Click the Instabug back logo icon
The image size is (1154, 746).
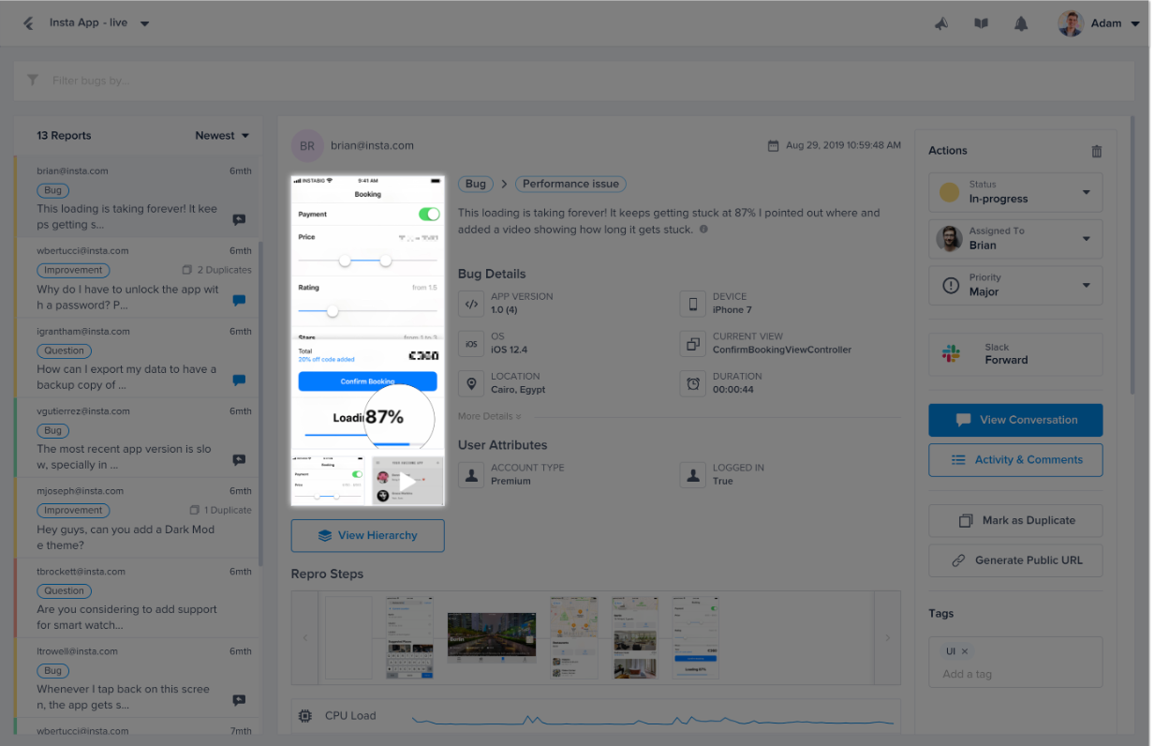(x=28, y=23)
